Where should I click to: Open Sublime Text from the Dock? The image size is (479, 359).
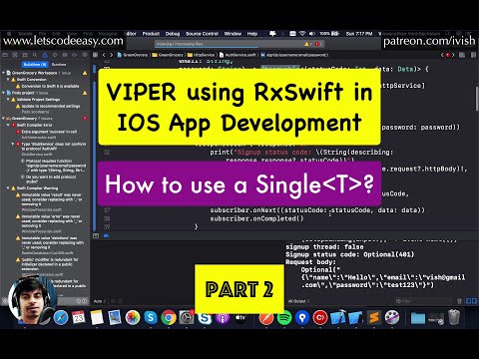(x=373, y=317)
